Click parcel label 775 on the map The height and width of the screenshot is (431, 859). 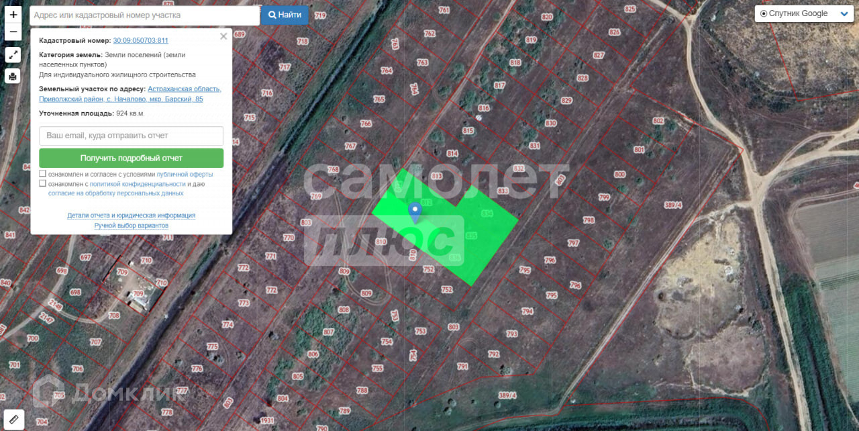pyautogui.click(x=213, y=347)
